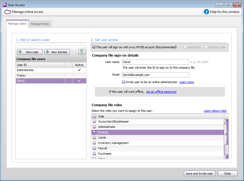
Task: Tick the select-all roles header checkbox
Action: [94, 116]
